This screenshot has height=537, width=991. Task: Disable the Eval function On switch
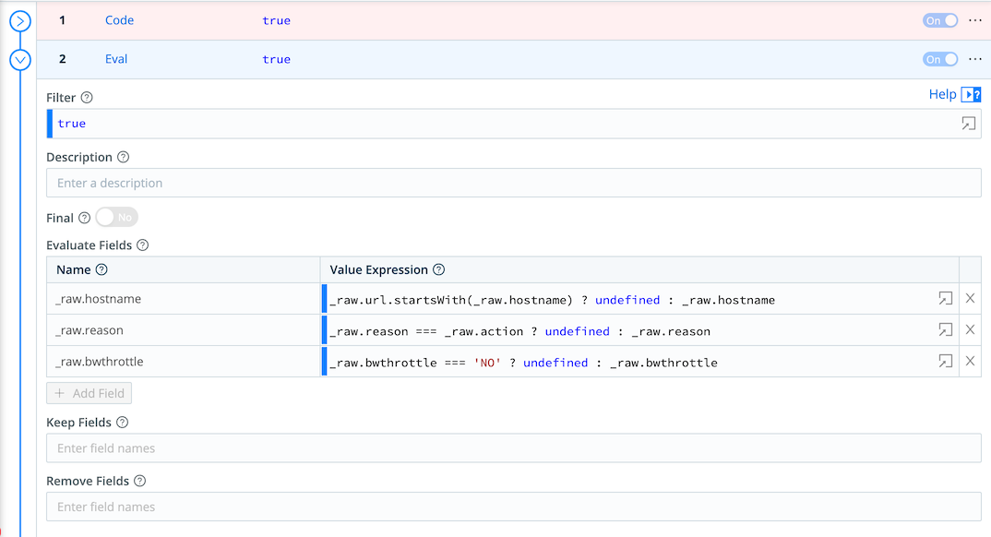(940, 59)
